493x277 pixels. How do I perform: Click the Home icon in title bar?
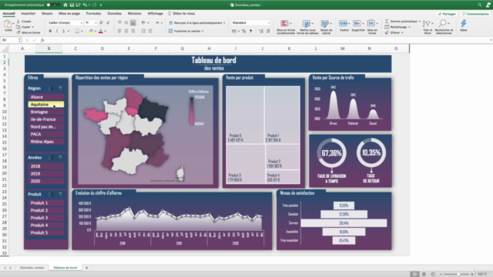[65, 5]
